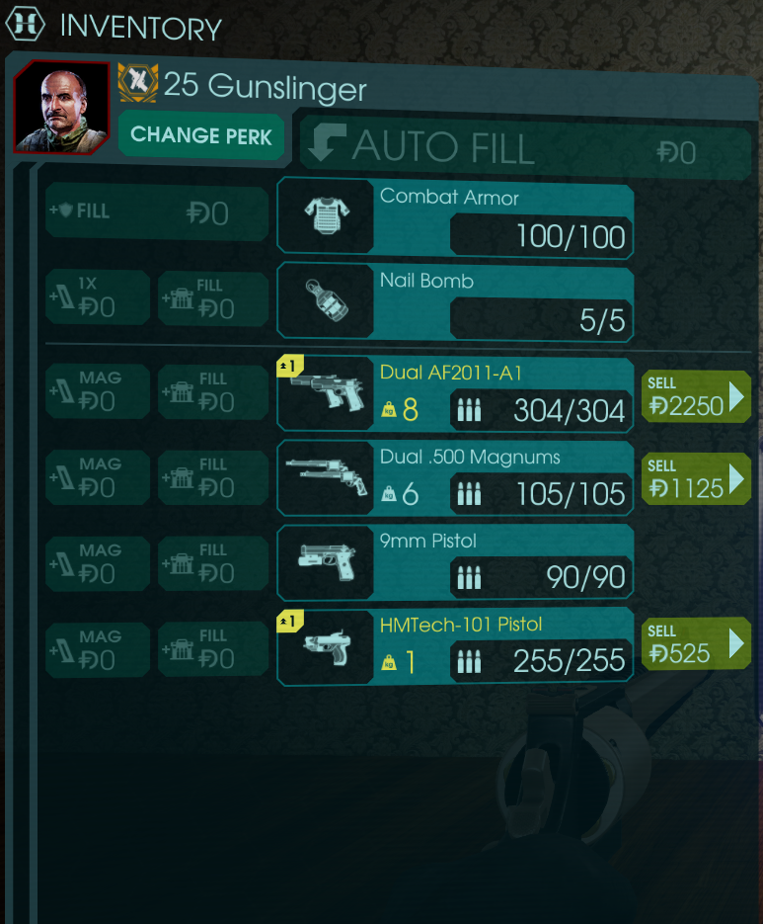This screenshot has width=763, height=924.
Task: Fill ammo for HMTech-101 Pistol
Action: click(x=213, y=649)
